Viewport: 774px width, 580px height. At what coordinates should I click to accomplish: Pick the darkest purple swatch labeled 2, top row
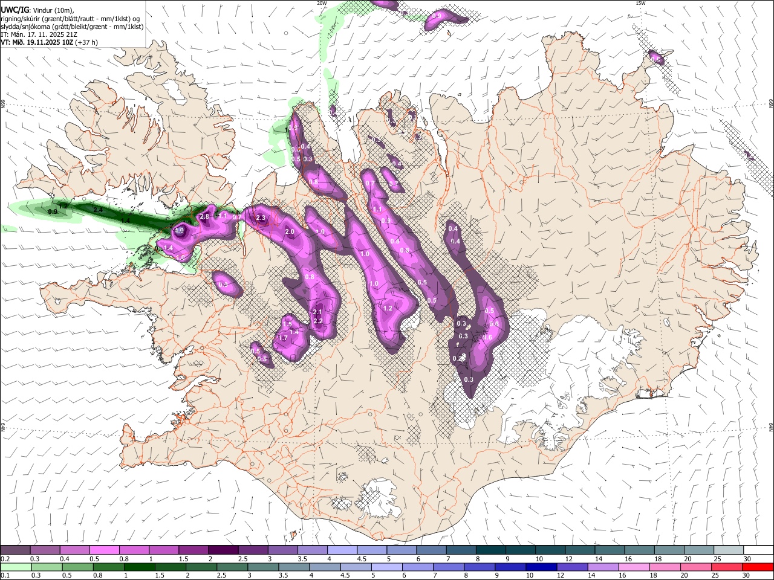point(223,550)
